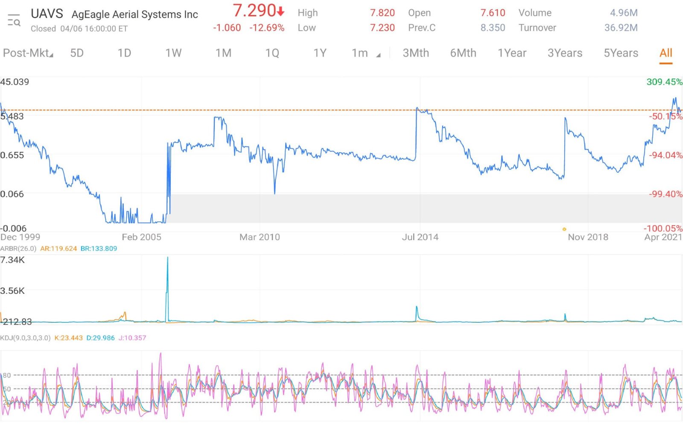Click AgEagle Aerial Systems Inc name
This screenshot has width=683, height=426.
coord(135,15)
